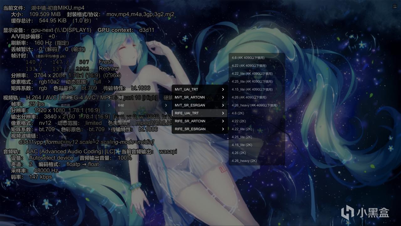Click the highlighted RIFE_UAI_TRT menu entry
This screenshot has width=401, height=226.
click(200, 113)
